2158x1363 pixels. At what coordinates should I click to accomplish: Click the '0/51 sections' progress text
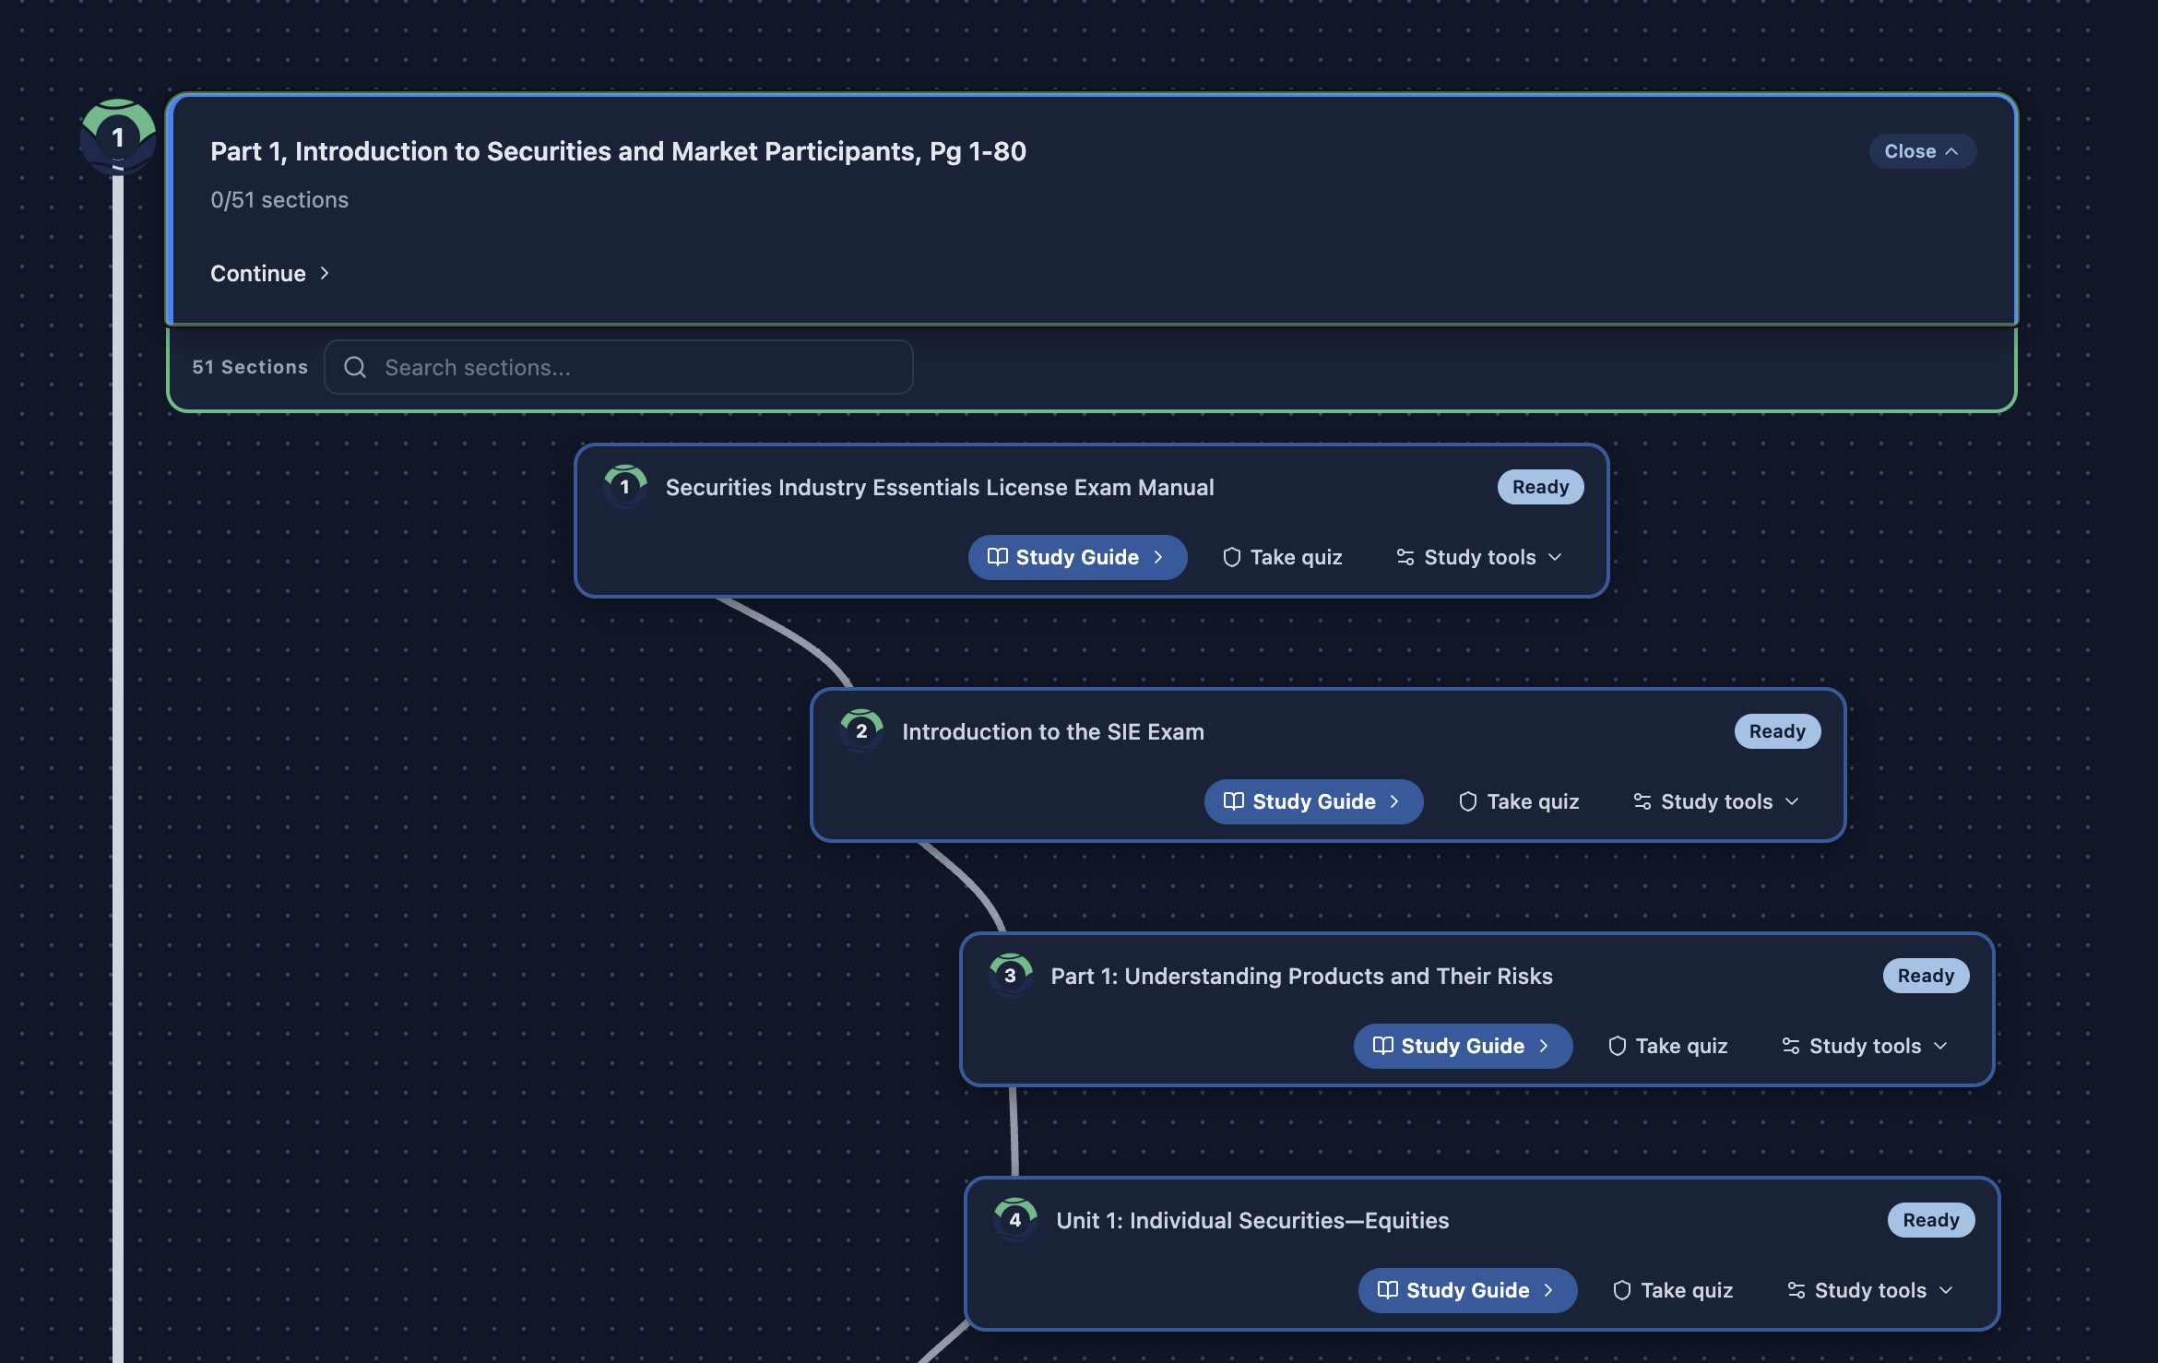point(279,199)
